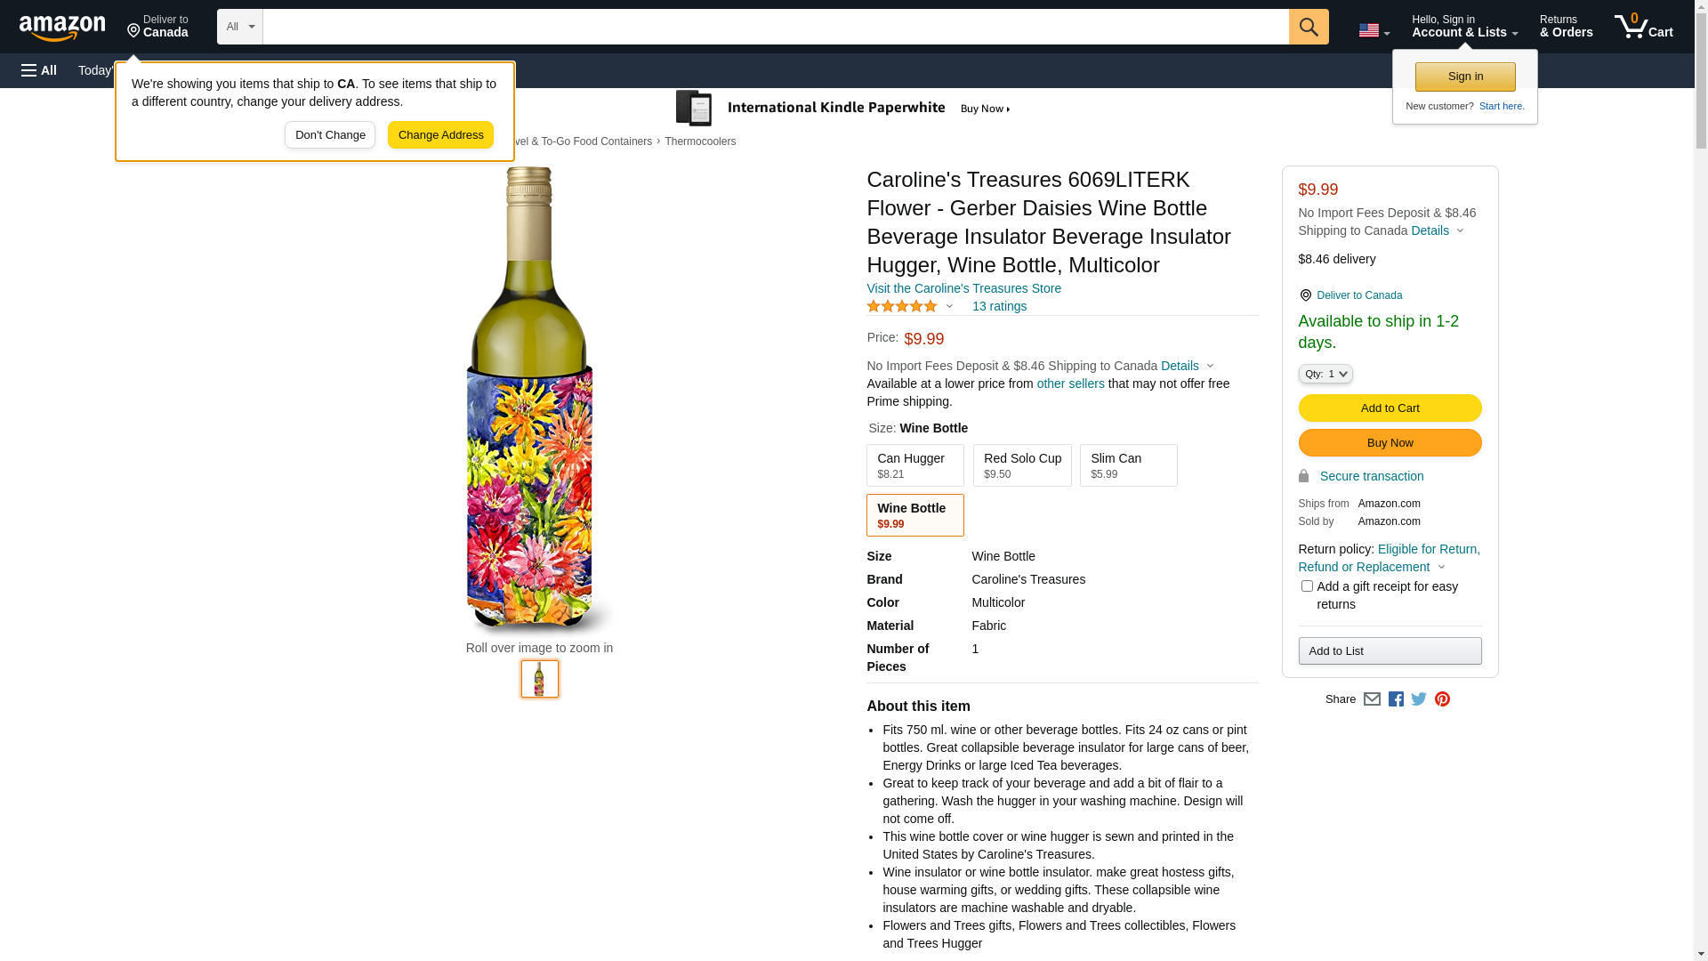Open the shopping cart

(x=1643, y=27)
